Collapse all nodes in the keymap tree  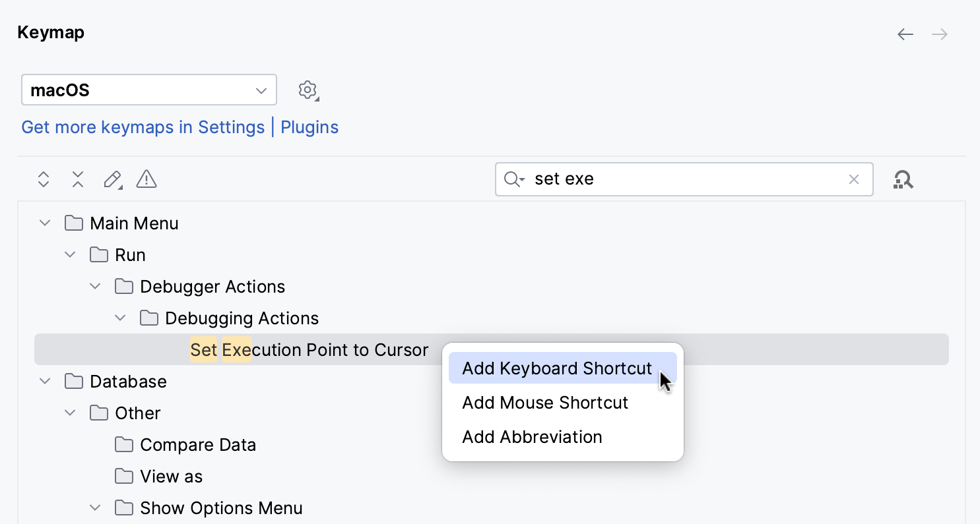pos(77,179)
